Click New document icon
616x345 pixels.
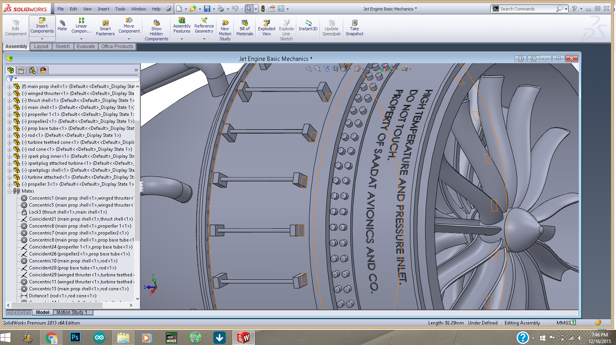point(179,9)
